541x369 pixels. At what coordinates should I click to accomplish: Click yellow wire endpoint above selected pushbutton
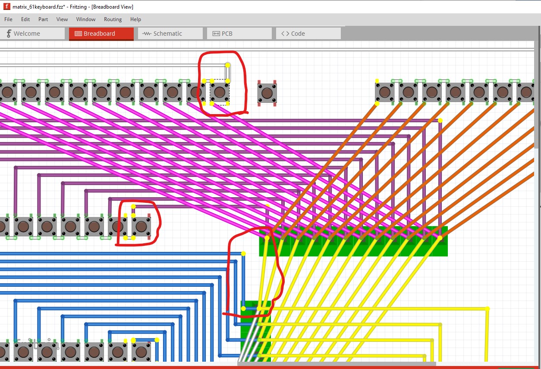tap(227, 65)
